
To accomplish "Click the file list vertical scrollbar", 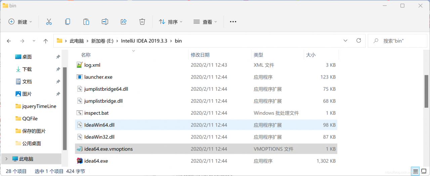I will 426,91.
